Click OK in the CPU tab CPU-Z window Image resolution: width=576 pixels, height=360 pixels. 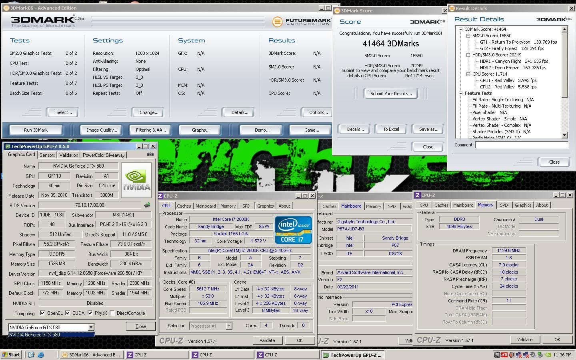(300, 340)
